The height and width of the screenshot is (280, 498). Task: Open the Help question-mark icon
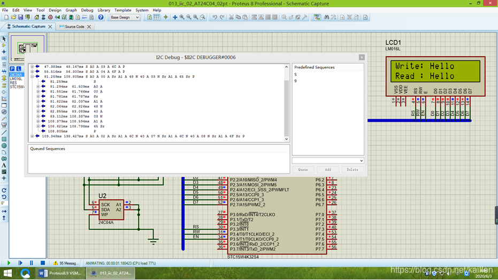(101, 18)
